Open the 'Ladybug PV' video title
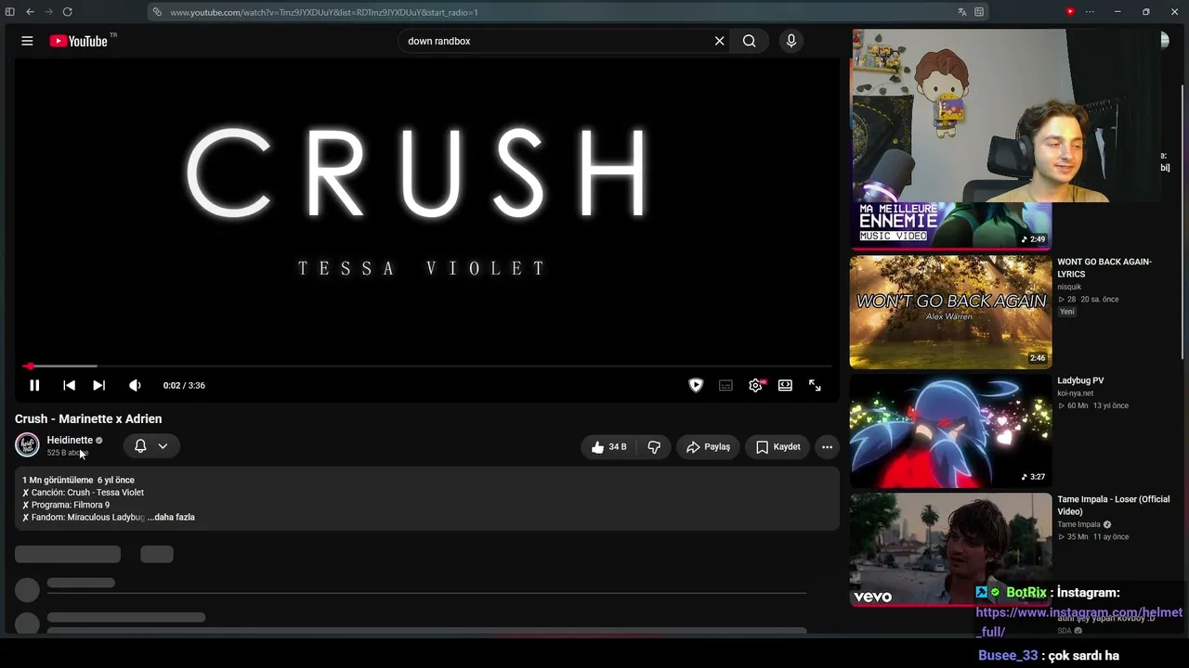Viewport: 1189px width, 668px height. pos(1080,380)
